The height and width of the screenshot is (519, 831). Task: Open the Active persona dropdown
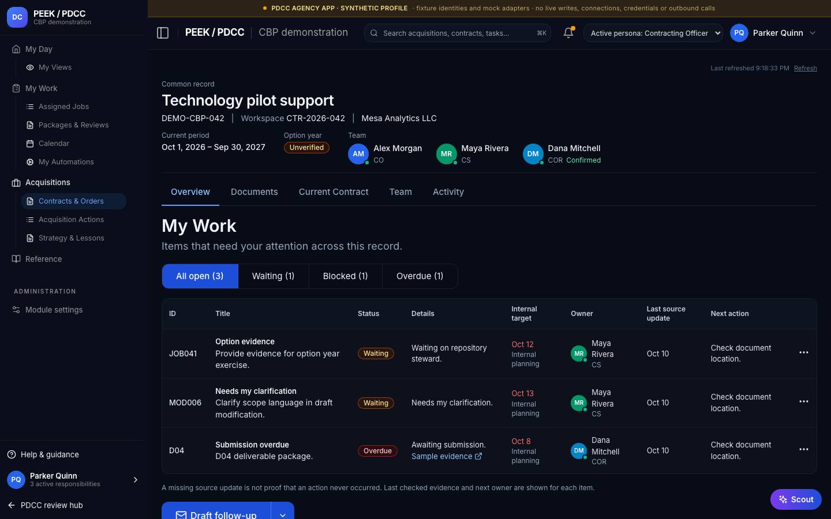click(x=653, y=33)
